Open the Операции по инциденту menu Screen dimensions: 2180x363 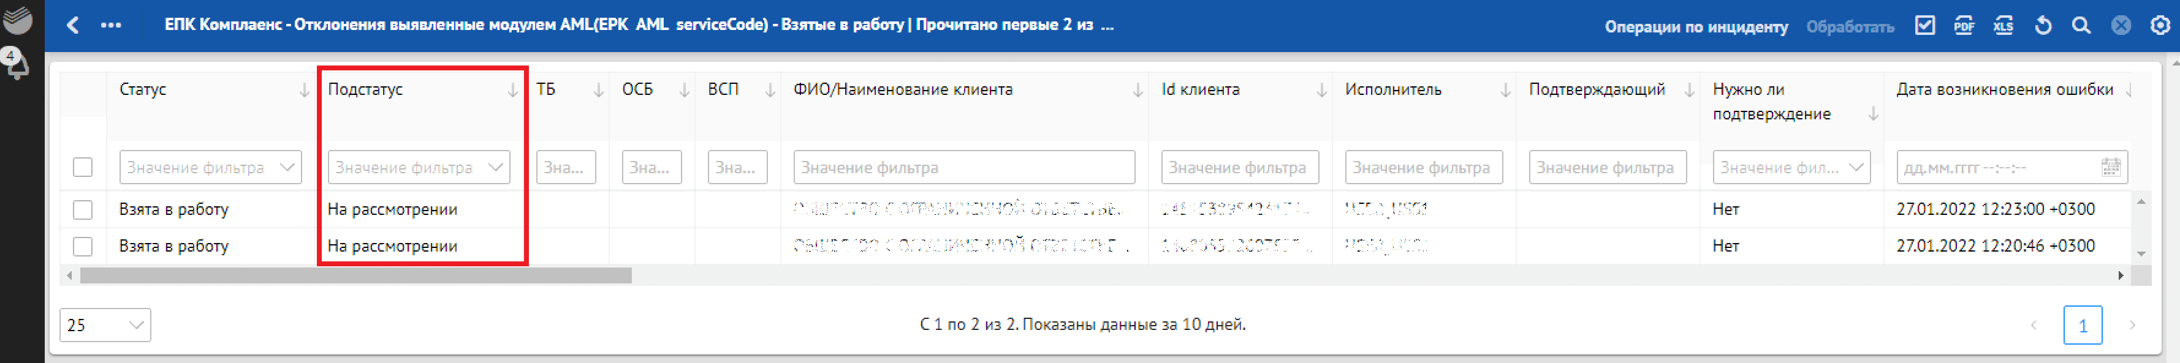click(x=1696, y=26)
